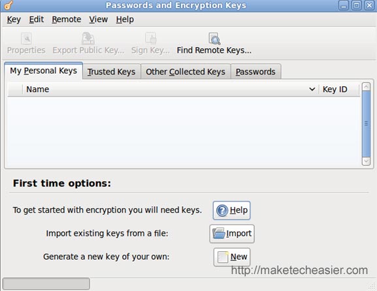Viewport: 377px width, 291px height.
Task: Click the Export Public Key toolbar icon
Action: tap(88, 38)
